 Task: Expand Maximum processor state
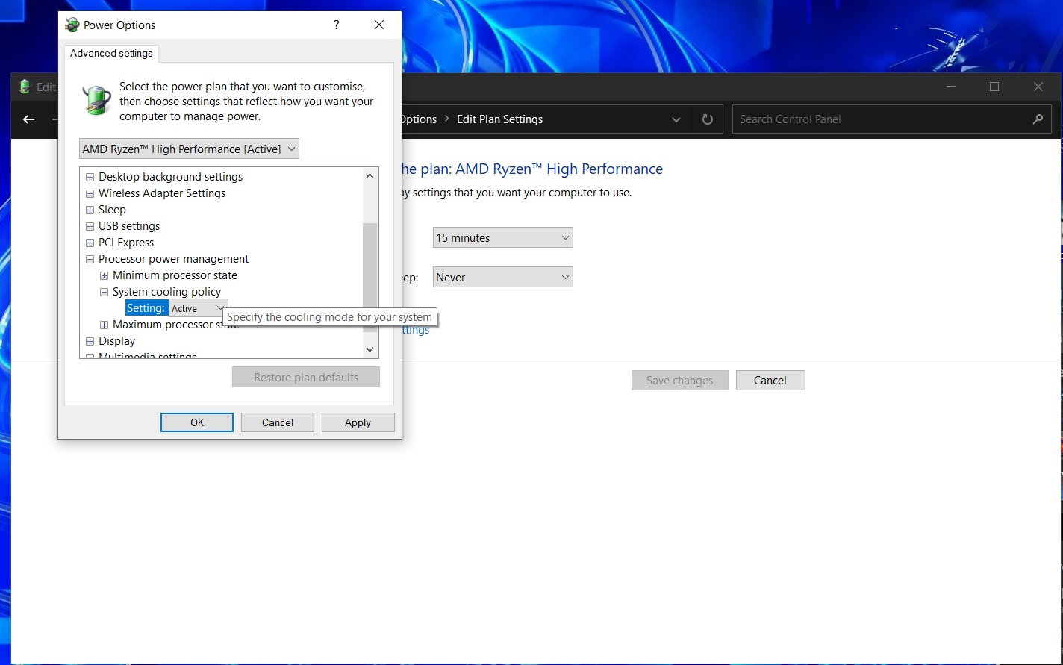(x=104, y=325)
